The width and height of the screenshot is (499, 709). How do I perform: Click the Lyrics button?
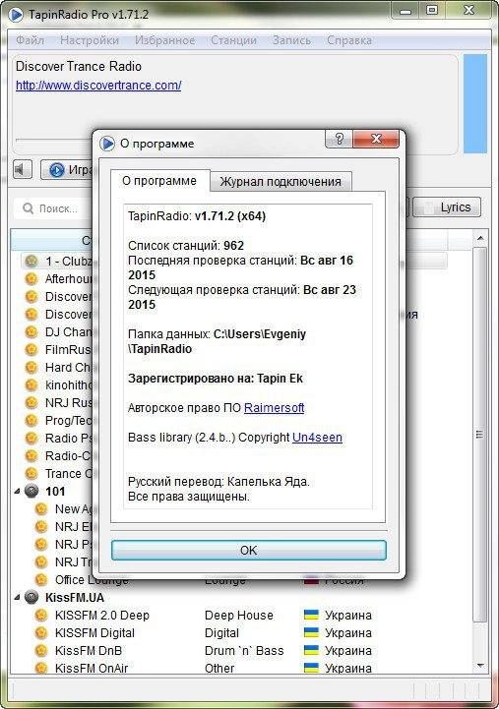[447, 207]
